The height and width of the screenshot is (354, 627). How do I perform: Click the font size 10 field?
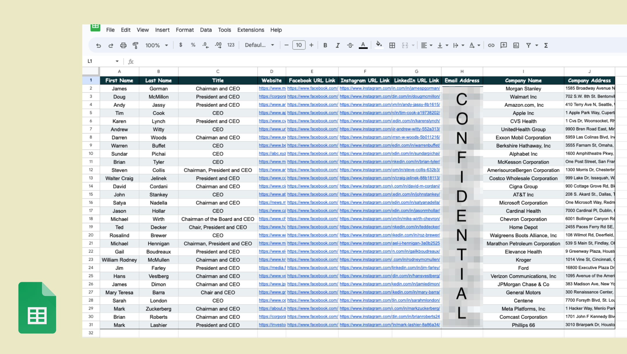pyautogui.click(x=299, y=45)
